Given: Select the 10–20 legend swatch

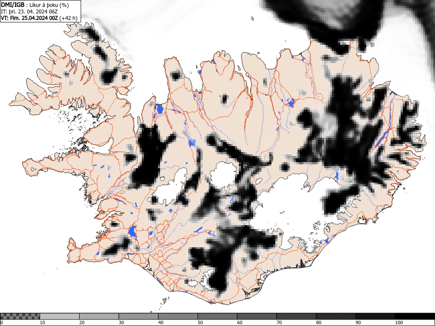Looking at the screenshot, I should point(60,316).
